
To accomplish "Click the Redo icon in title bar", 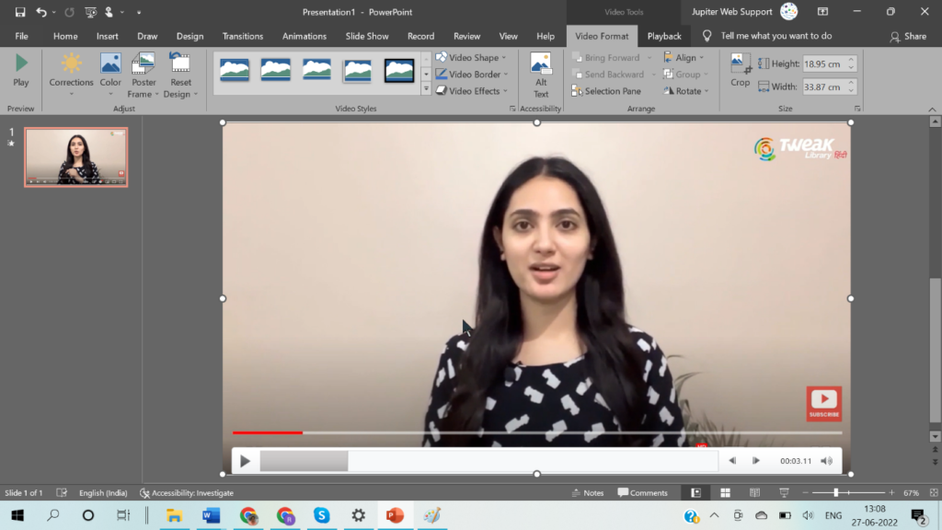I will tap(69, 12).
